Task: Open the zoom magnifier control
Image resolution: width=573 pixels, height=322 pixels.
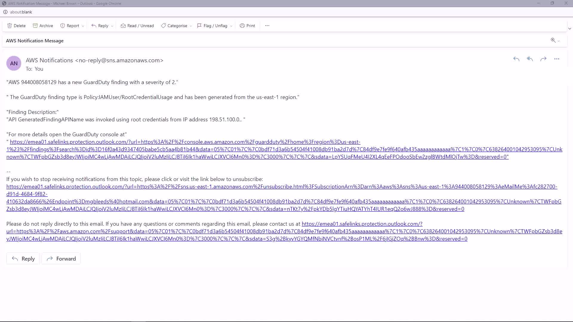Action: pos(553,40)
